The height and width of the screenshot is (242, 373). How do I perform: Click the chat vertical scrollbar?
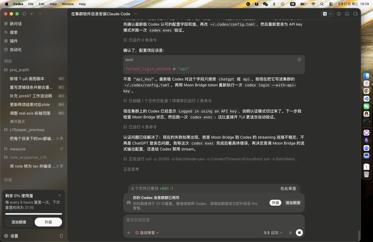(359, 235)
